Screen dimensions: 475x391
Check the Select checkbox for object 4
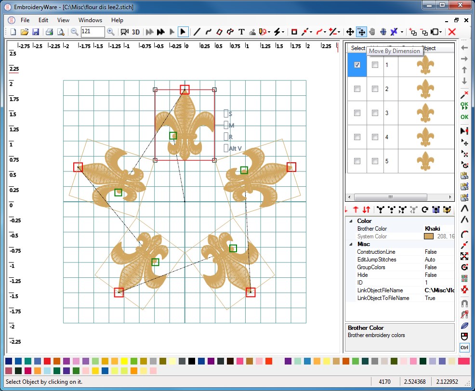pos(357,137)
